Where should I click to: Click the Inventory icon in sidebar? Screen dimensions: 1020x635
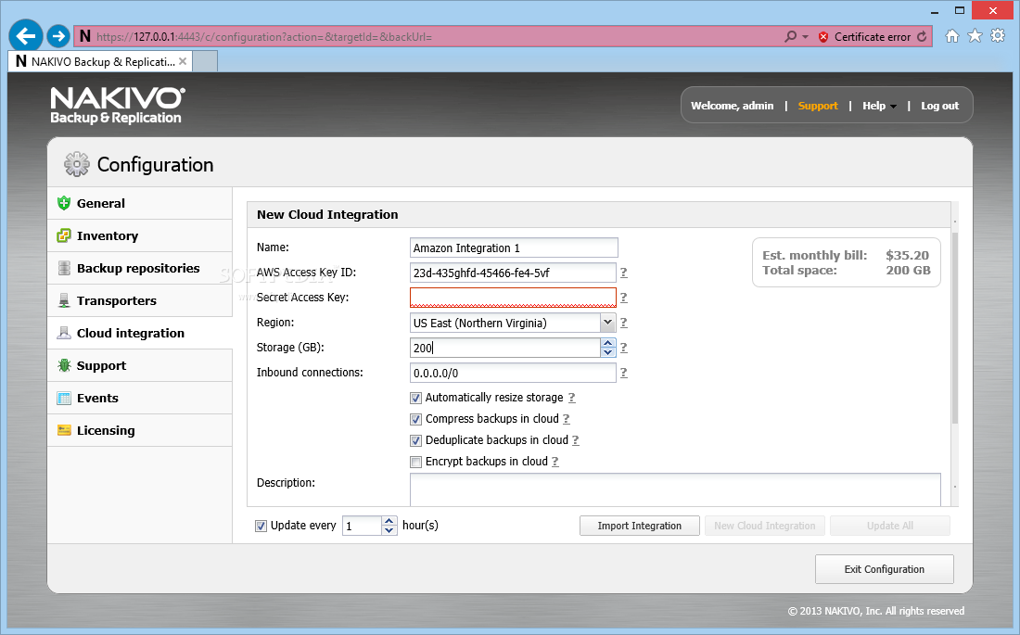point(64,235)
